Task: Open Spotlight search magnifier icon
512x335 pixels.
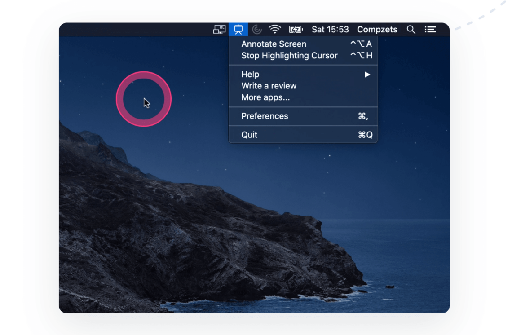Action: tap(411, 29)
